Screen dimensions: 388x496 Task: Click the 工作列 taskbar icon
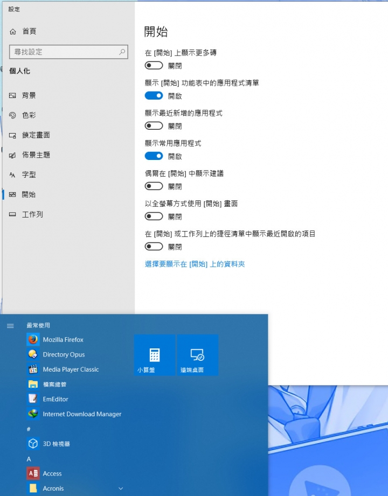tap(12, 214)
